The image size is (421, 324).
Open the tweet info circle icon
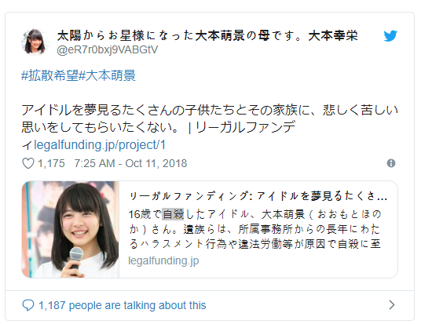coord(390,163)
